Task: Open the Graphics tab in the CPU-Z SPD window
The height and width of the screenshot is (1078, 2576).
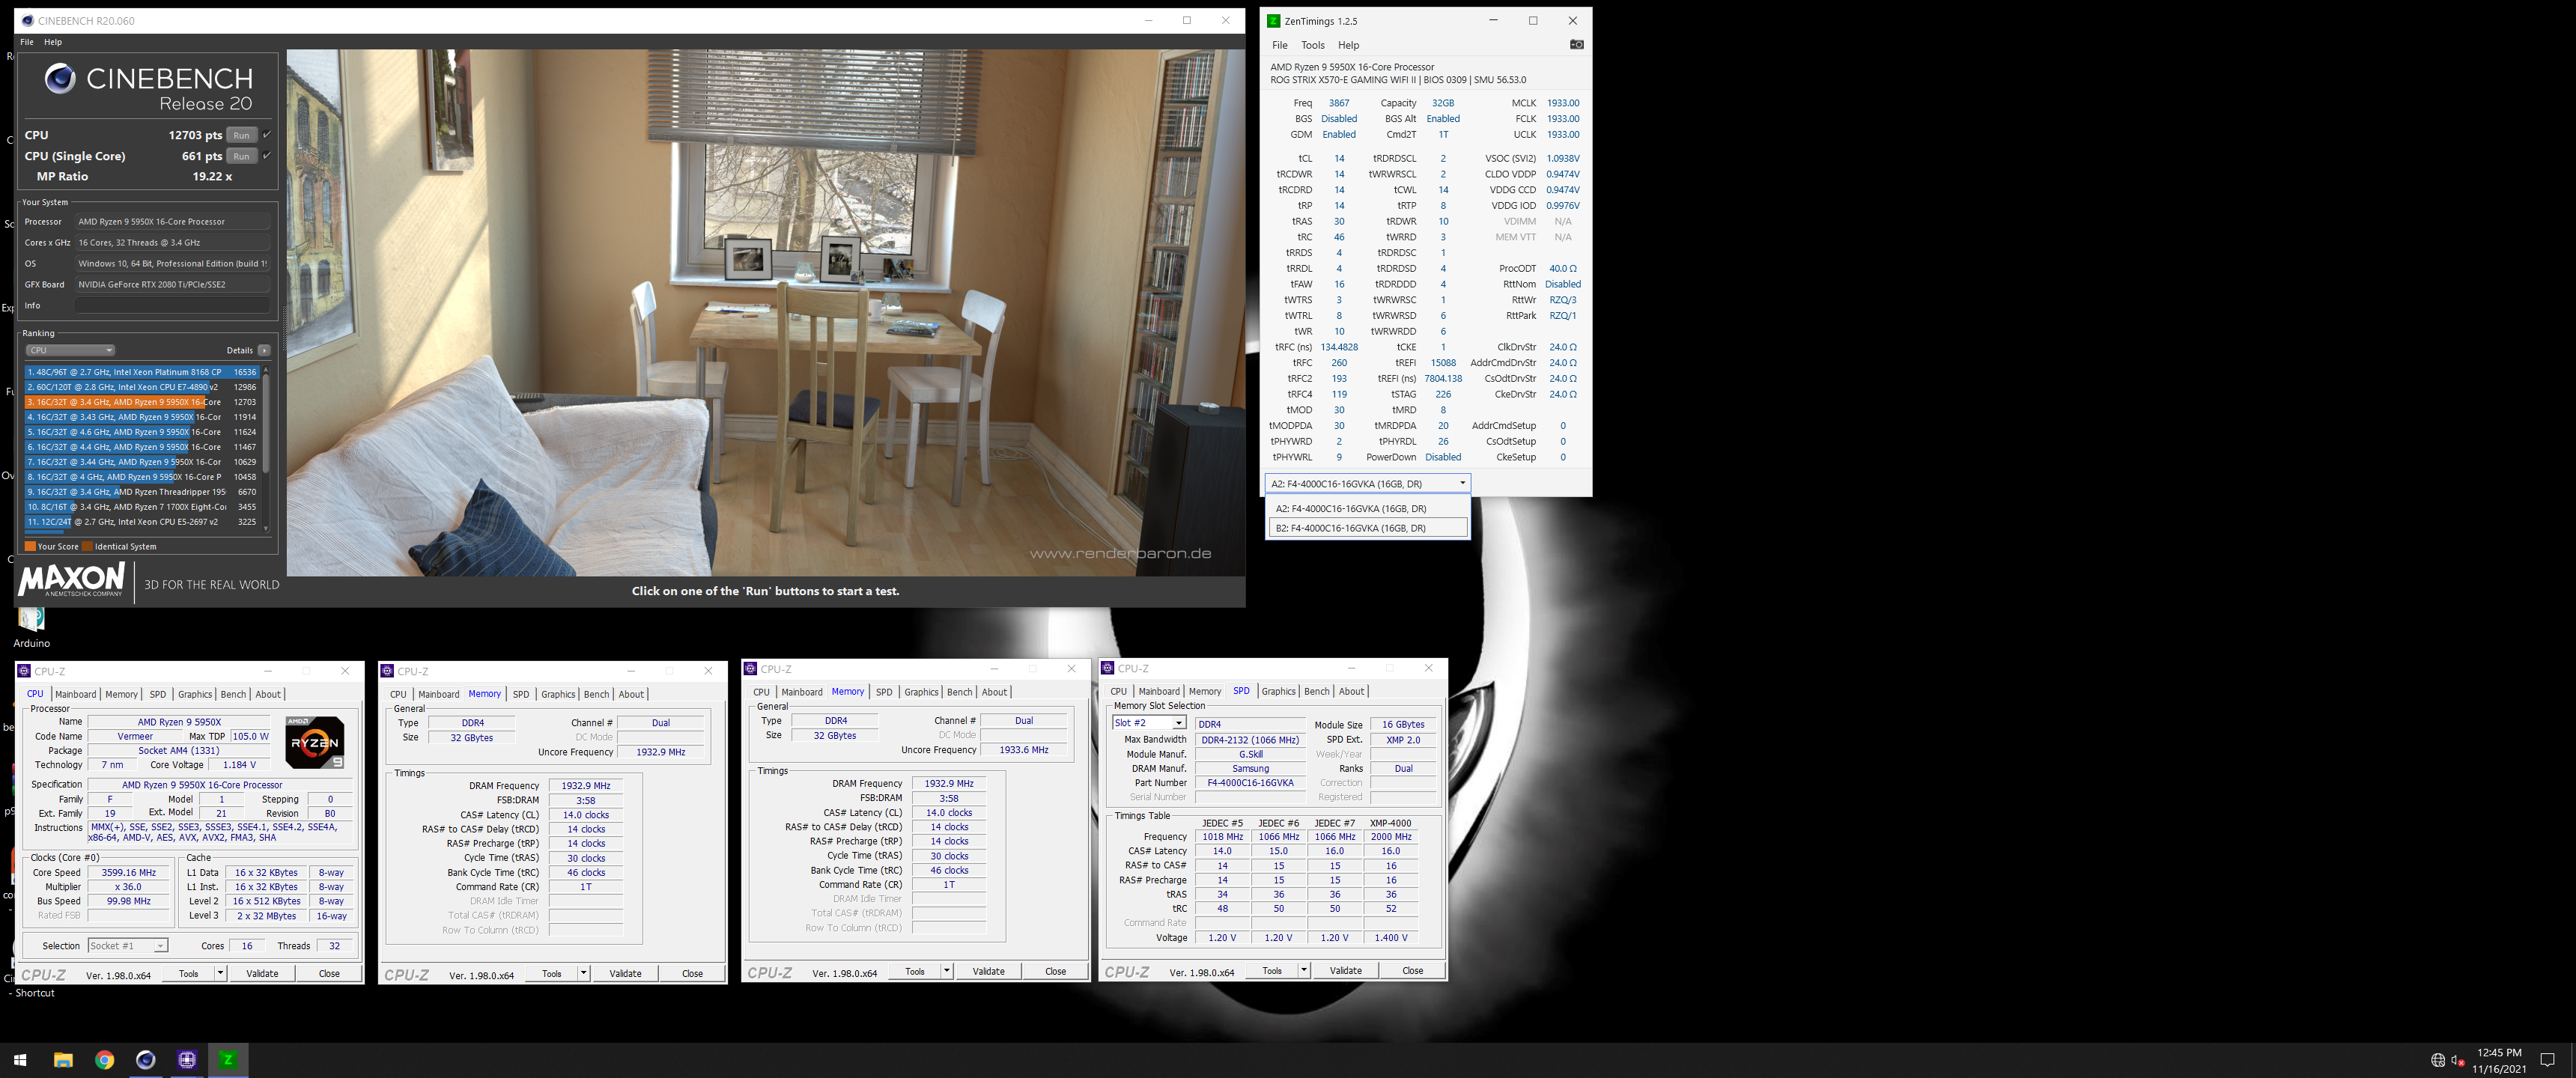Action: point(1278,691)
